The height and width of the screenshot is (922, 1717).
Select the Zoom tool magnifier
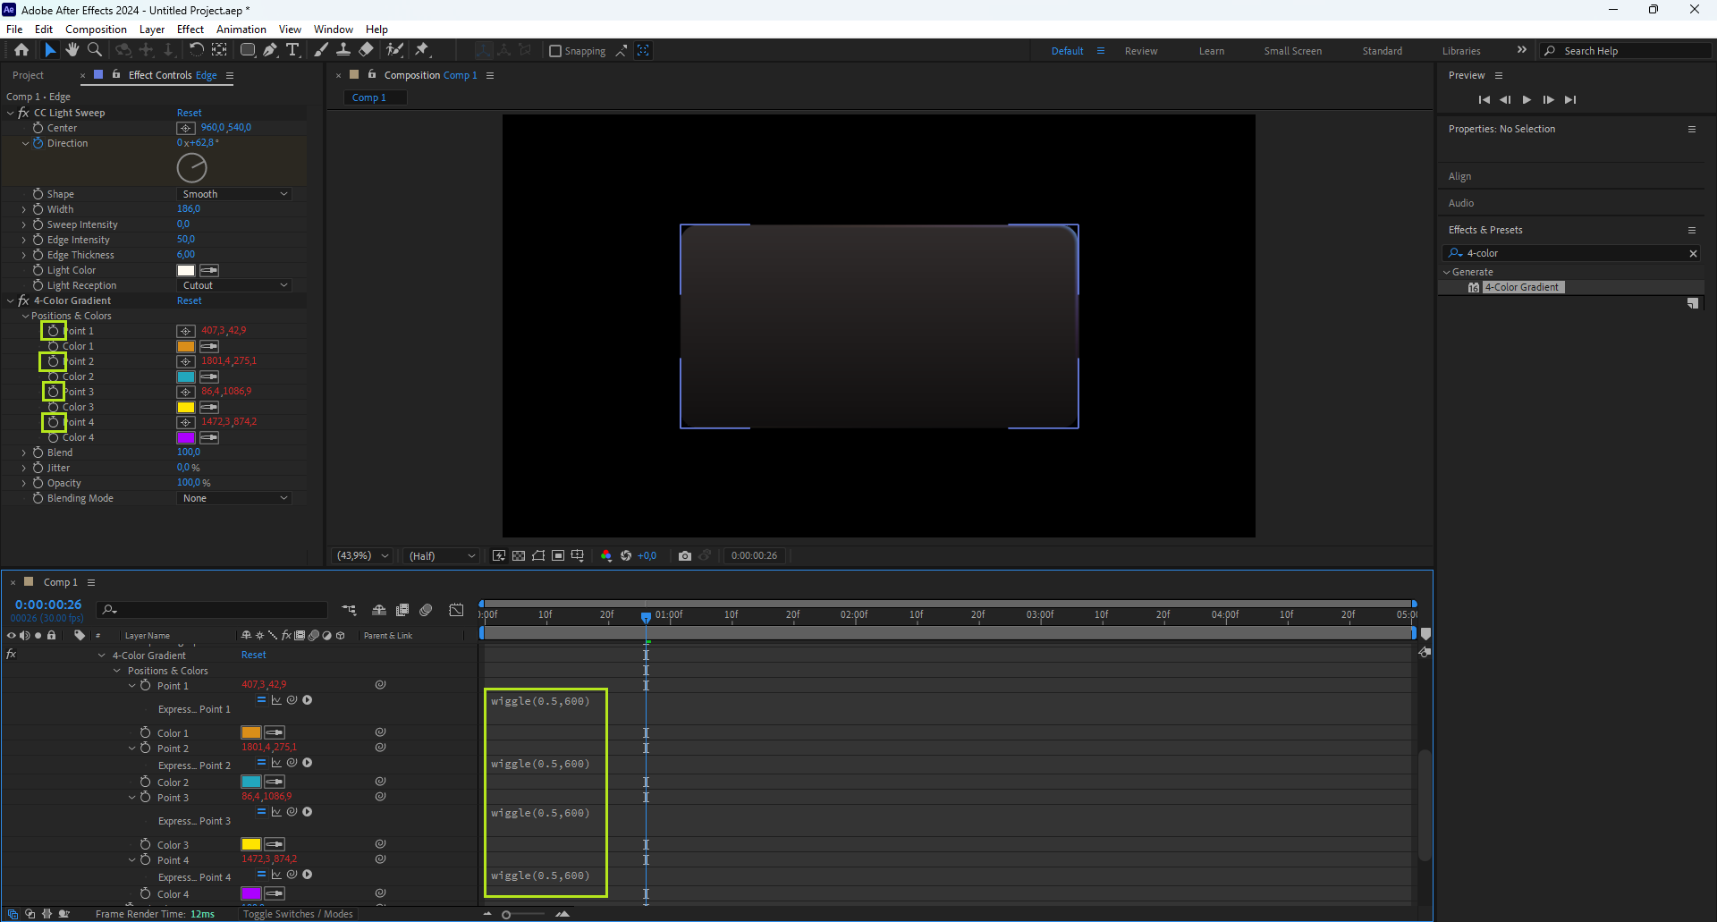(x=95, y=50)
